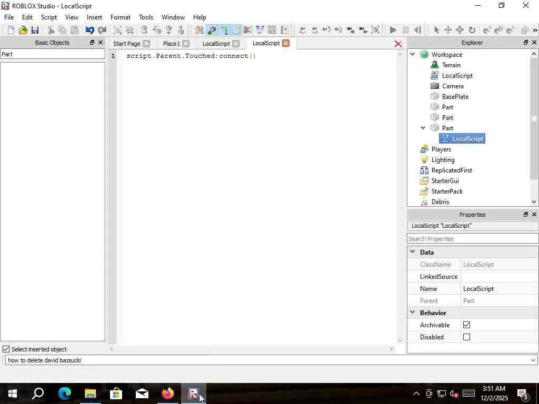Toggle the Basic Objects panel toolbar button
This screenshot has width=539, height=404.
(212, 30)
